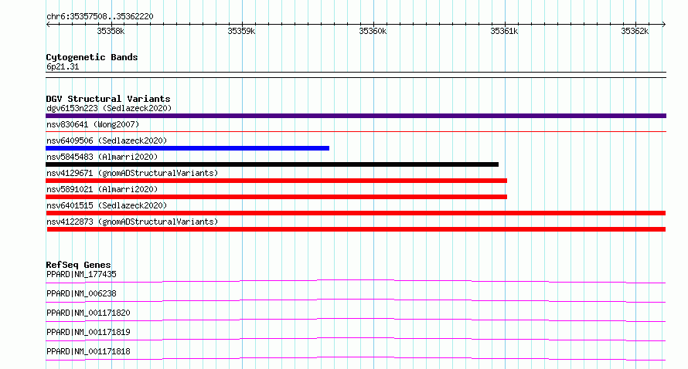The image size is (688, 369).
Task: Select the DGV Structural Variants track title
Action: point(108,99)
